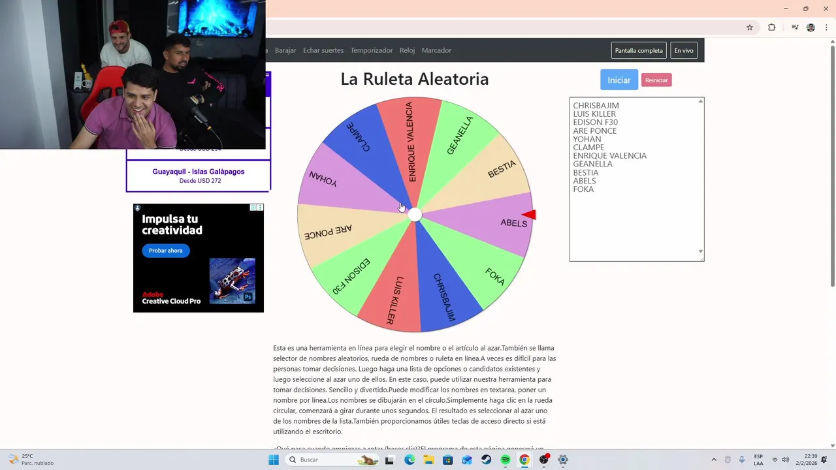Click the La Ruleta Aleatoria heading
Screen dimensions: 836x470
(415, 79)
